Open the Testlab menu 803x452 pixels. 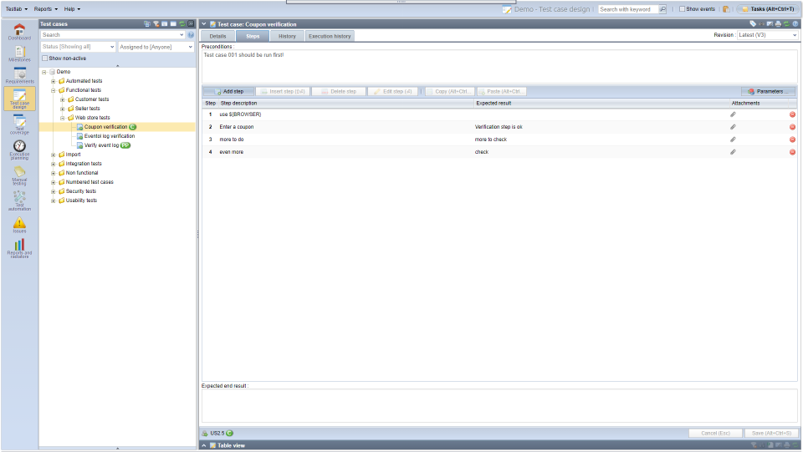click(x=17, y=9)
